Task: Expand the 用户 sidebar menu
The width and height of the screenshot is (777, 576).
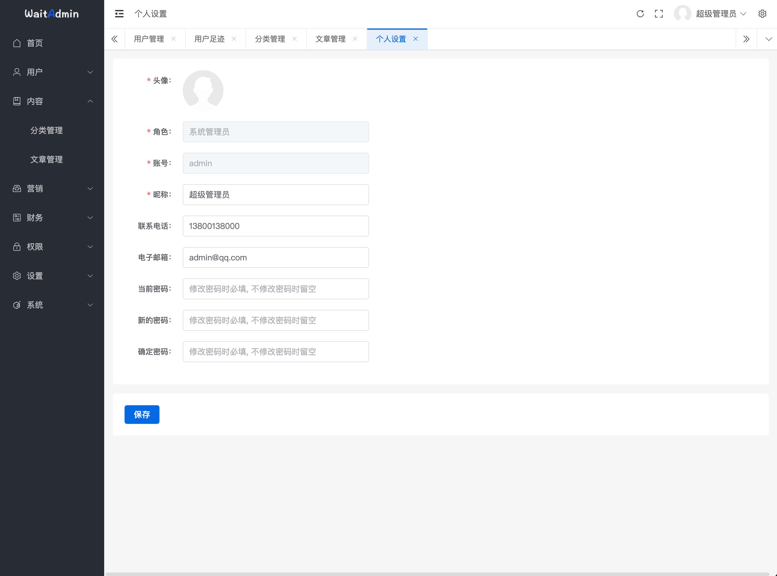Action: pos(52,72)
